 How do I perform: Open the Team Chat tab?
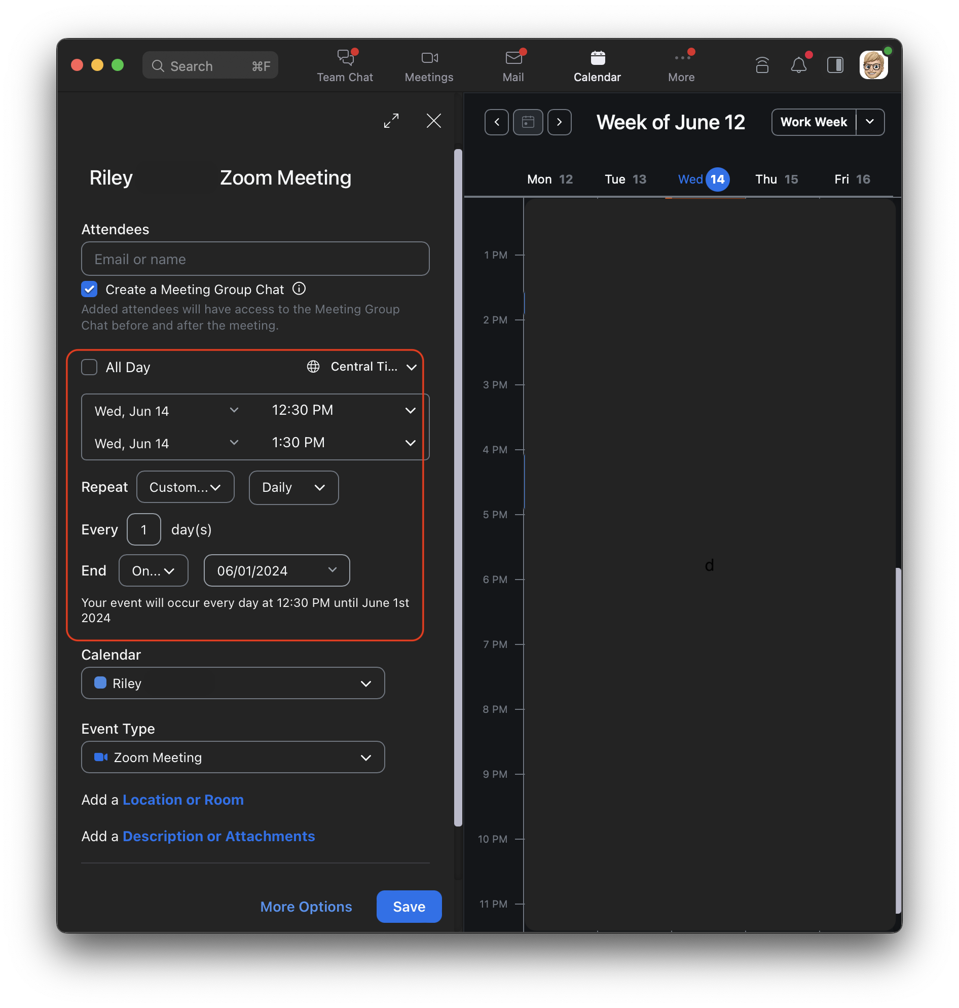pyautogui.click(x=345, y=66)
